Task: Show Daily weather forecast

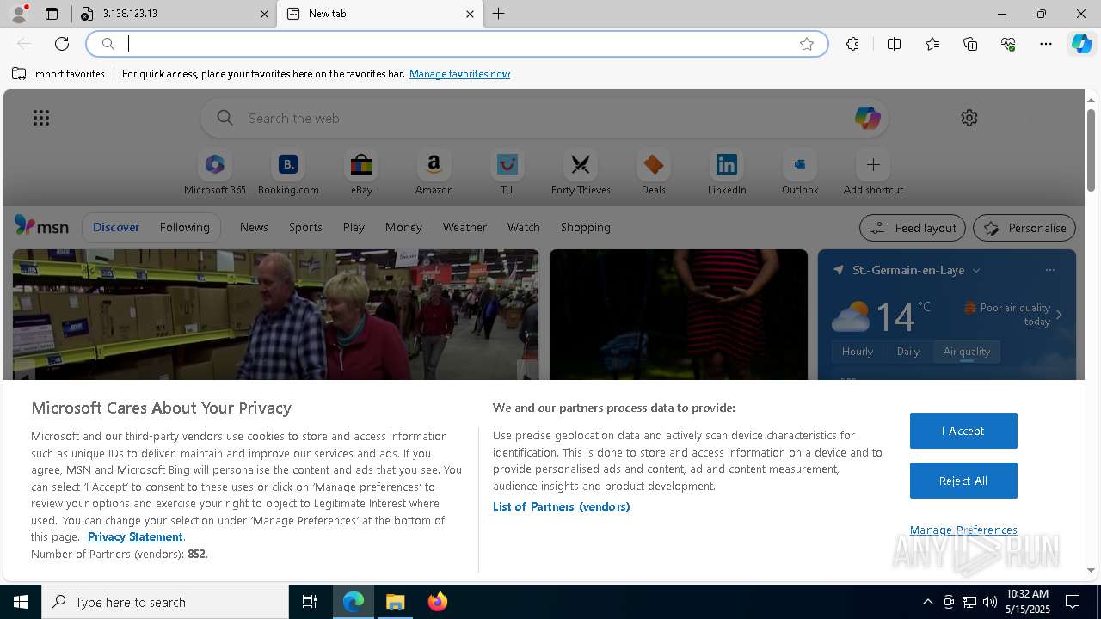Action: 908,352
